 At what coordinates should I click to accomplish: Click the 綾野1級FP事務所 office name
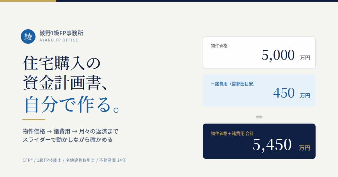pos(61,33)
